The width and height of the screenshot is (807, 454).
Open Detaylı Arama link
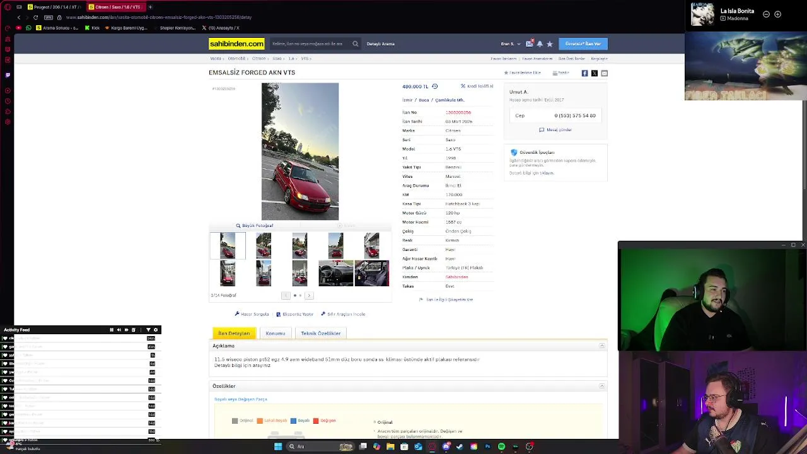[x=380, y=44]
